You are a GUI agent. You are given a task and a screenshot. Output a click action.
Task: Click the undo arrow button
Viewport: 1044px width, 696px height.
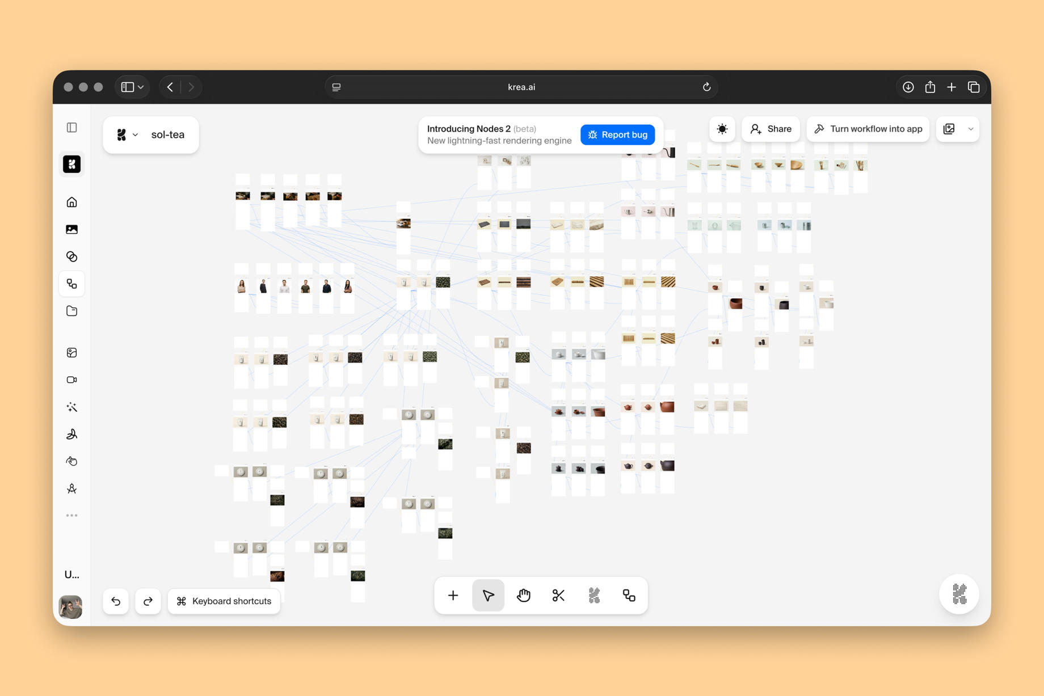[116, 601]
